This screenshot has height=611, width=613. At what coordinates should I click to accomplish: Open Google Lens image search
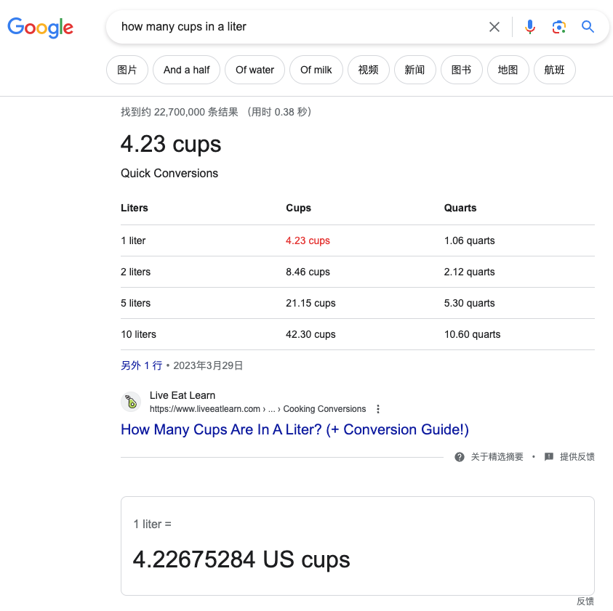(558, 26)
